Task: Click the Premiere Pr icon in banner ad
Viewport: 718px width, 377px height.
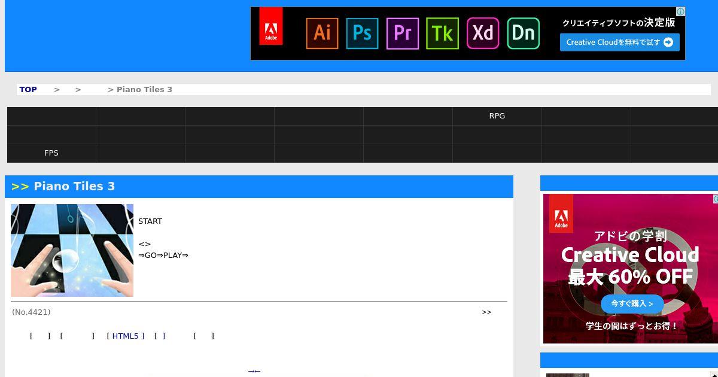Action: 402,33
